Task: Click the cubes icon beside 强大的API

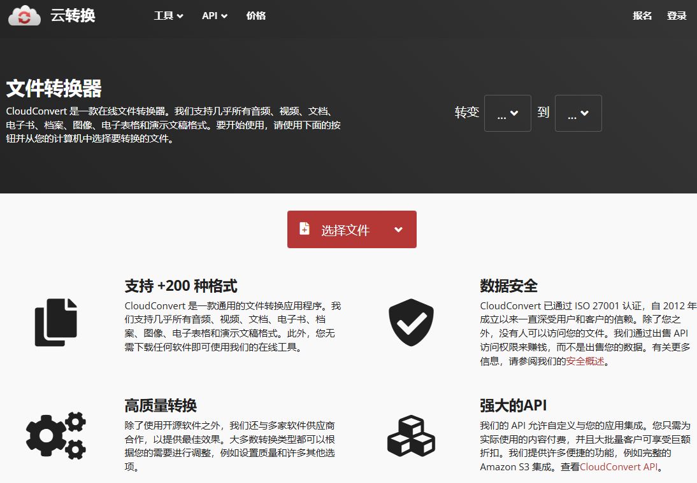Action: coord(411,435)
